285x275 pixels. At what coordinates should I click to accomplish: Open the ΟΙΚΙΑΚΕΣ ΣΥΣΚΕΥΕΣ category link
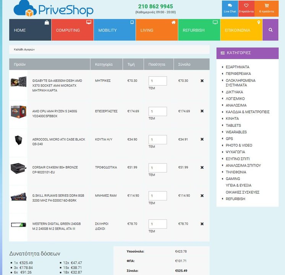(243, 192)
